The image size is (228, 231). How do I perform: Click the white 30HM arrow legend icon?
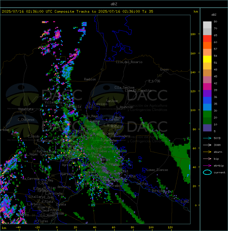pos(207,145)
